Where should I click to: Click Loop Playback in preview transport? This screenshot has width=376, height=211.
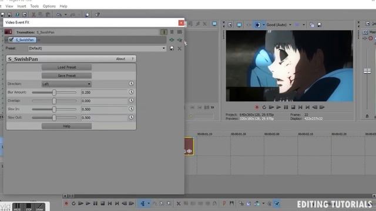tap(264, 107)
